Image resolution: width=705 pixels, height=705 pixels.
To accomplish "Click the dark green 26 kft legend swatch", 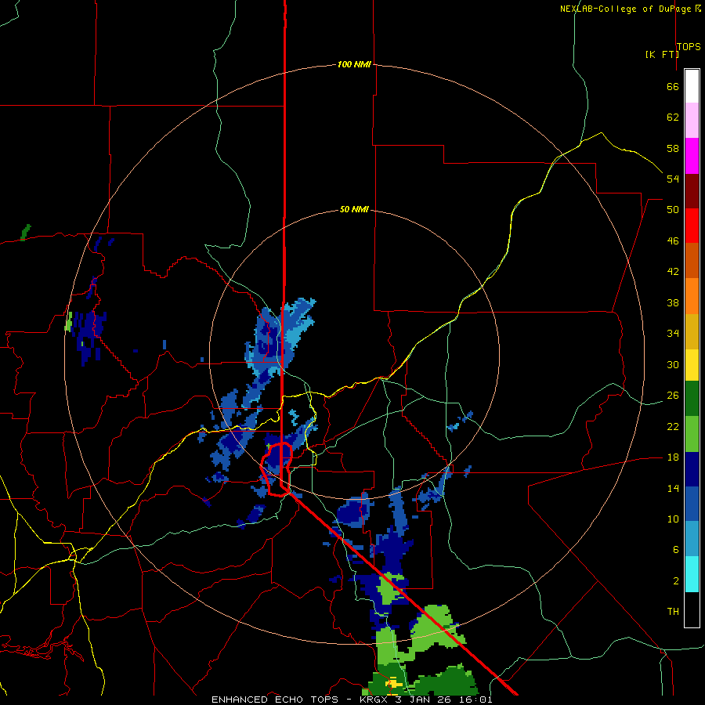I will [692, 399].
